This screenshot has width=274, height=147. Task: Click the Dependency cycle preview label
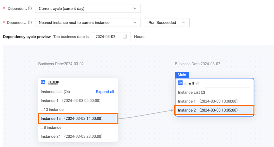27,37
